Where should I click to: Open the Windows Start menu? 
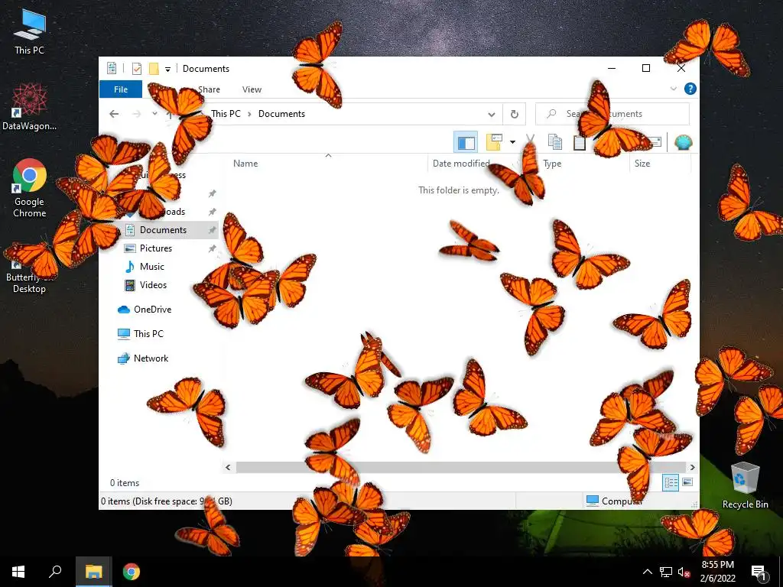tap(18, 572)
